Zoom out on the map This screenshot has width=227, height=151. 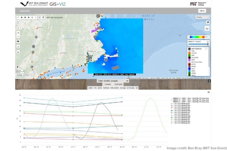18,37
